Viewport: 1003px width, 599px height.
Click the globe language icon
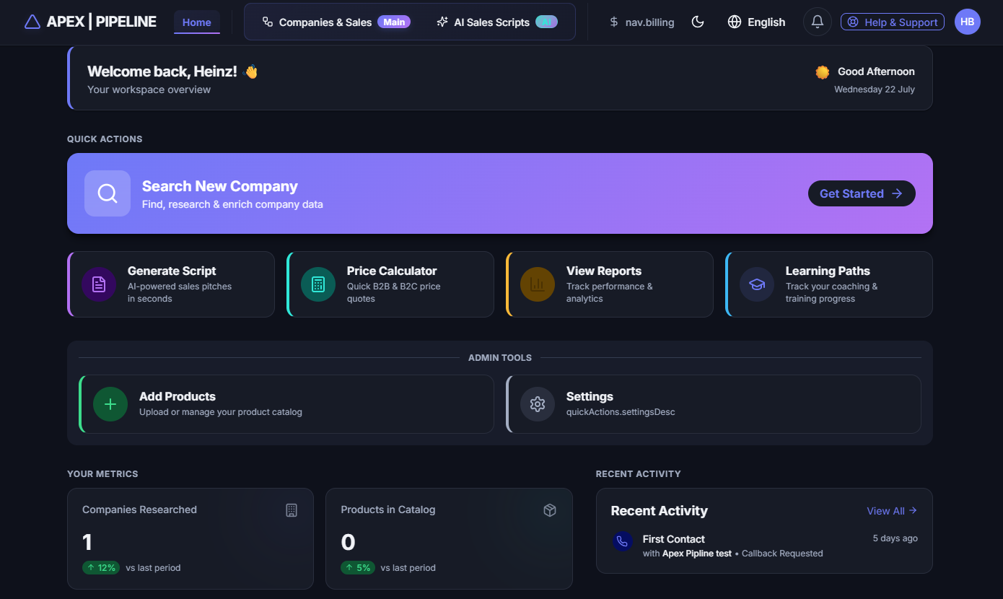tap(735, 22)
